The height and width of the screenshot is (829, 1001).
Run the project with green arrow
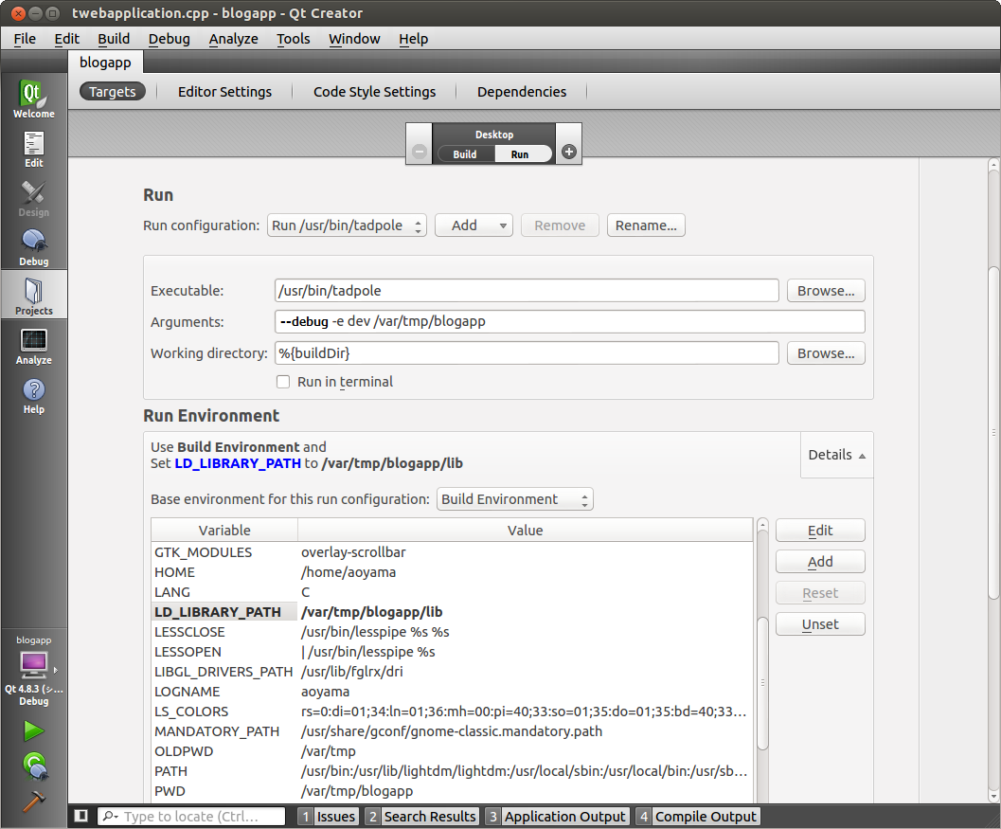tap(34, 730)
